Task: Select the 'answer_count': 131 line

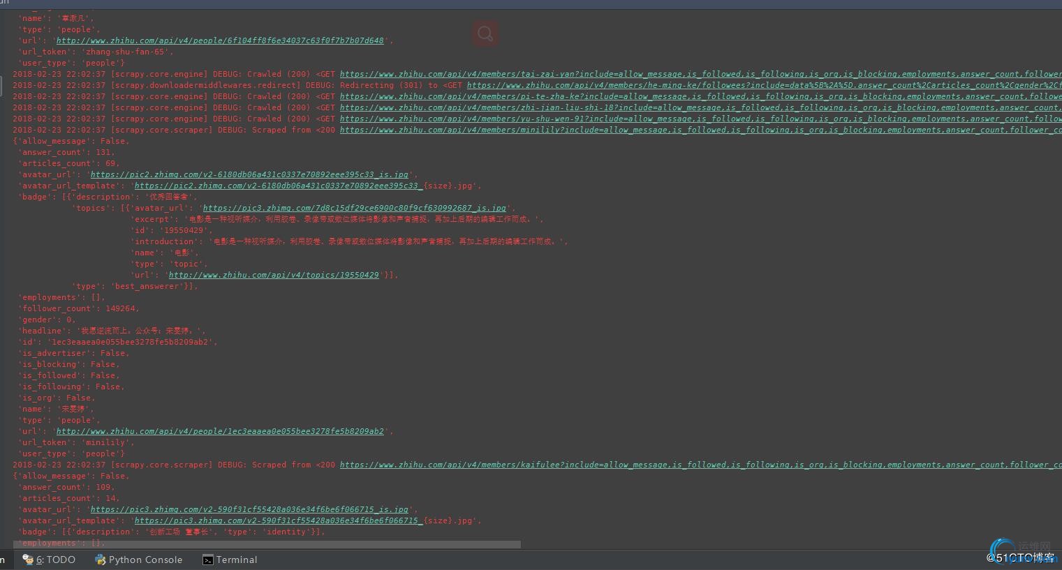Action: coord(66,152)
